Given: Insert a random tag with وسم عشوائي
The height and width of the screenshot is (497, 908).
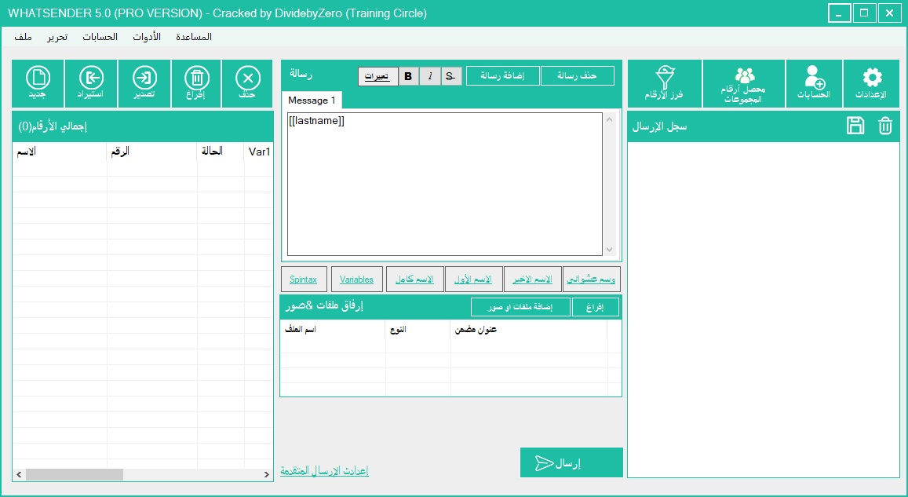Looking at the screenshot, I should tap(591, 280).
